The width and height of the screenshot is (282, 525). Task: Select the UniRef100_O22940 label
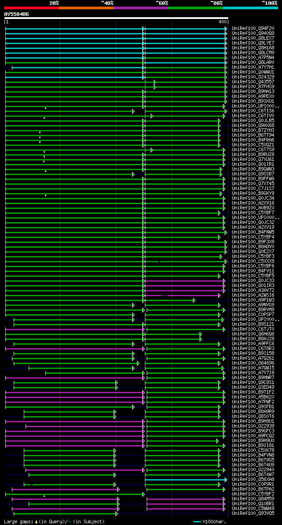(253, 470)
